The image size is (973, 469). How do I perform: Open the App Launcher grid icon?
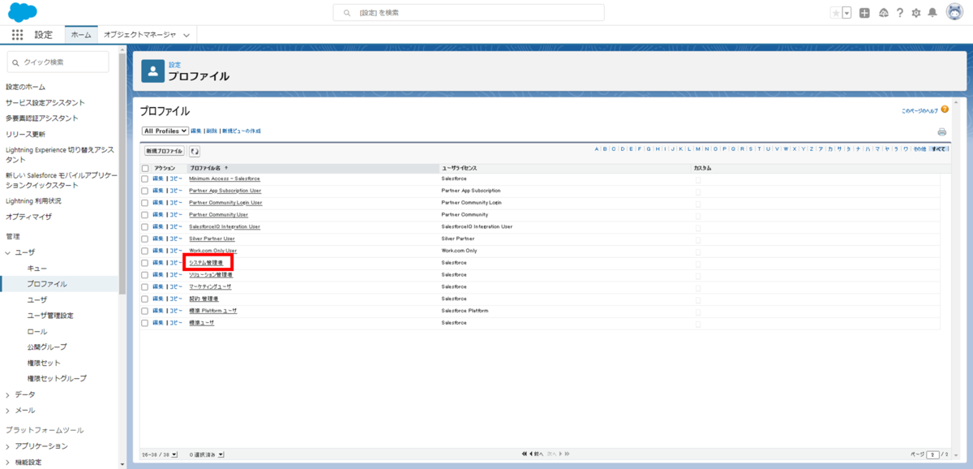17,35
